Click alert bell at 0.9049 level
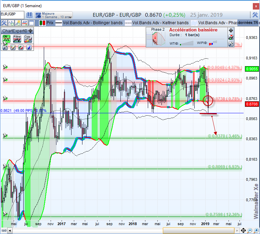Image resolution: width=260 pixels, height=234 pixels. (x=5, y=67)
